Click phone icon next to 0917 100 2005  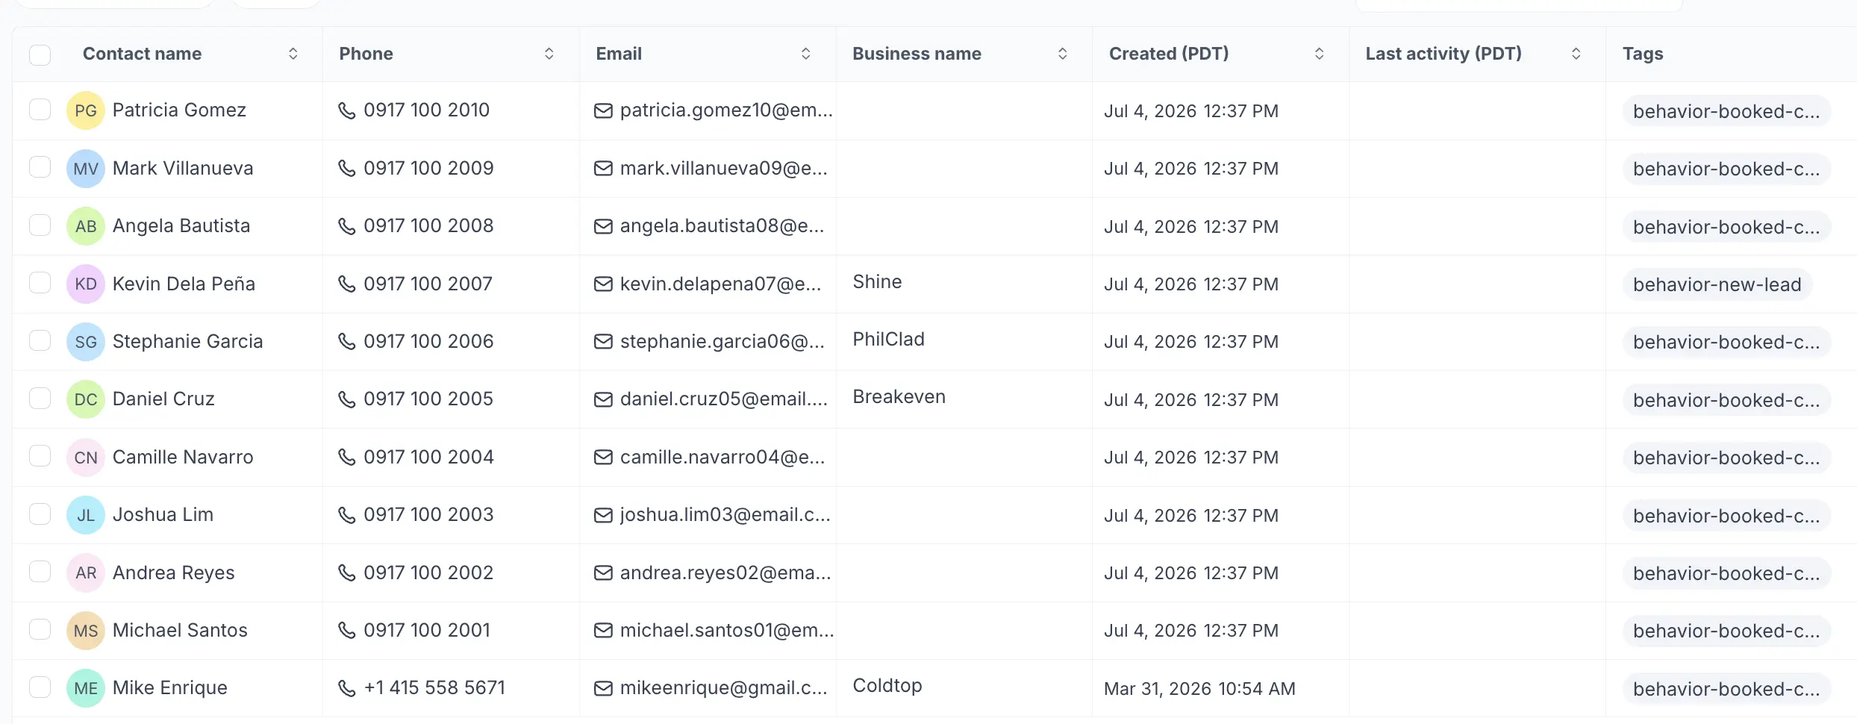tap(347, 399)
